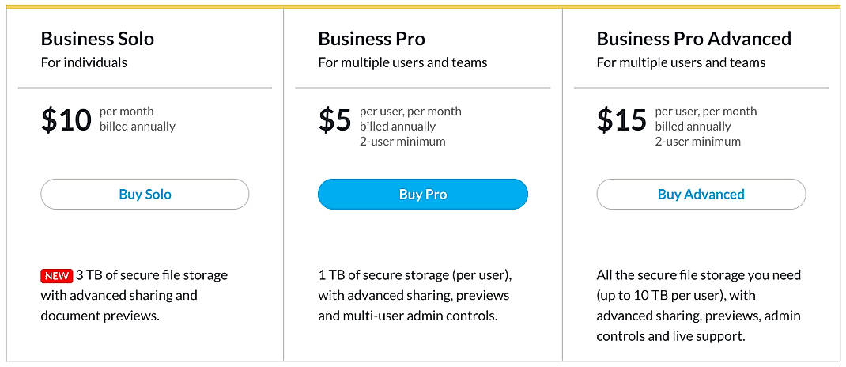Click the "3 TB of secure file storage" description

[x=152, y=275]
